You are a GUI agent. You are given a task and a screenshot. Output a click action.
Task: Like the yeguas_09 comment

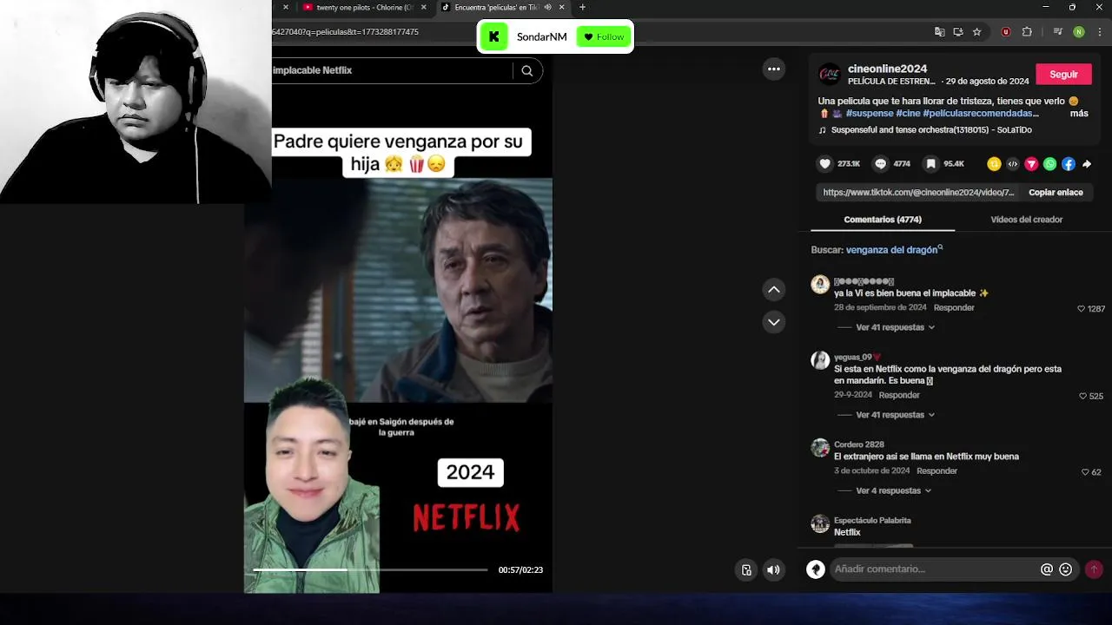1083,396
